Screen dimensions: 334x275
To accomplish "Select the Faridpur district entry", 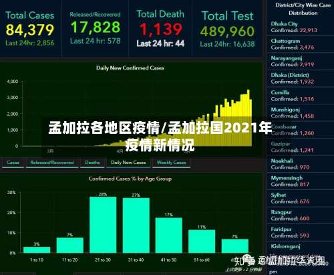I will 301,232.
